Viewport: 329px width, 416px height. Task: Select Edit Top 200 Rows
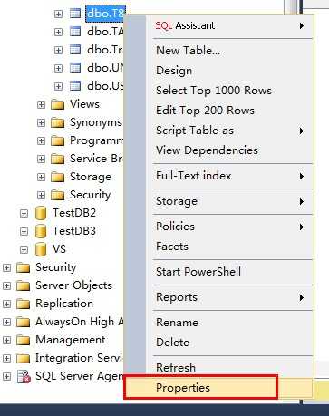(205, 111)
